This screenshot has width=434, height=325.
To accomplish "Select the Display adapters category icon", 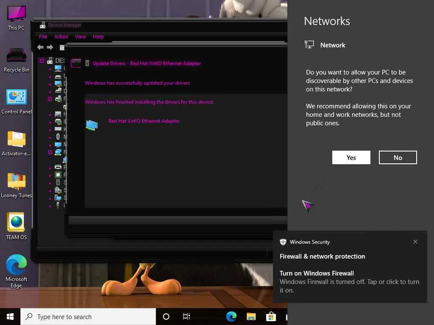I will [58, 83].
